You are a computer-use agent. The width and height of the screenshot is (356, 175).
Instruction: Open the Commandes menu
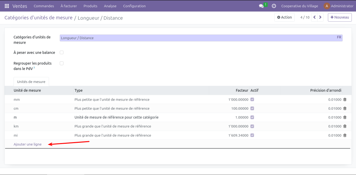[44, 6]
